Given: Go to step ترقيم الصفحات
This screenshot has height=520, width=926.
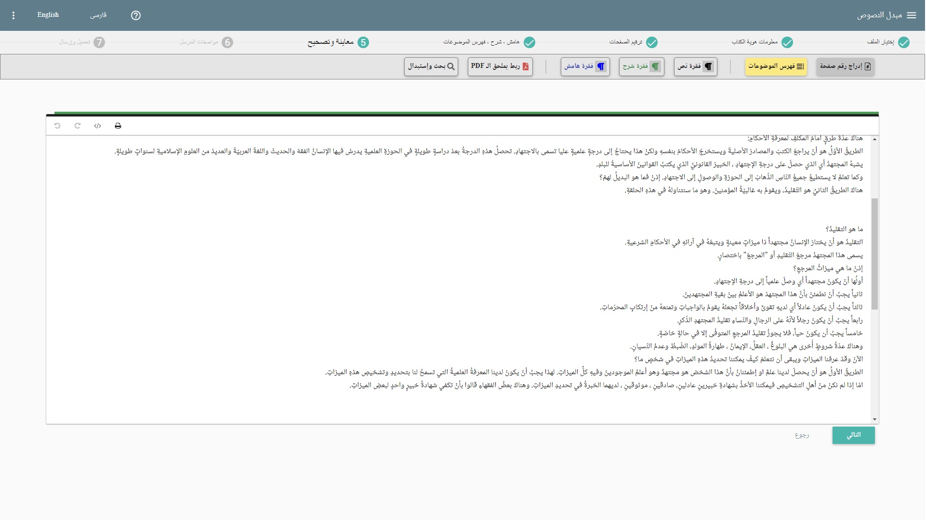Looking at the screenshot, I should click(633, 42).
